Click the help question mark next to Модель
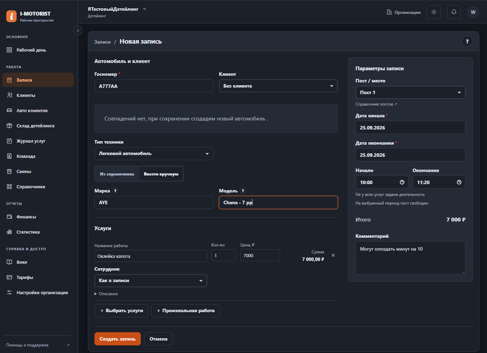487x353 pixels. [243, 191]
